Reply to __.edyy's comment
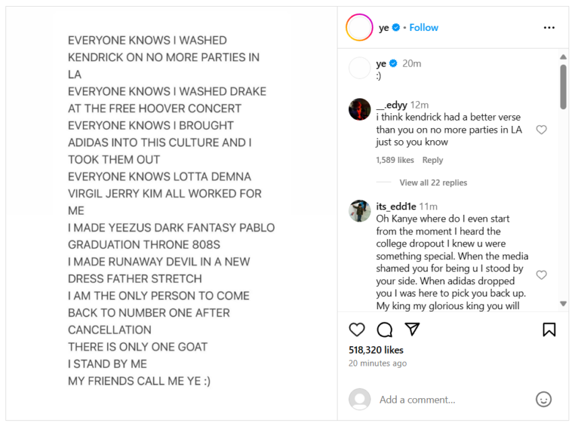The image size is (578, 423). 432,160
